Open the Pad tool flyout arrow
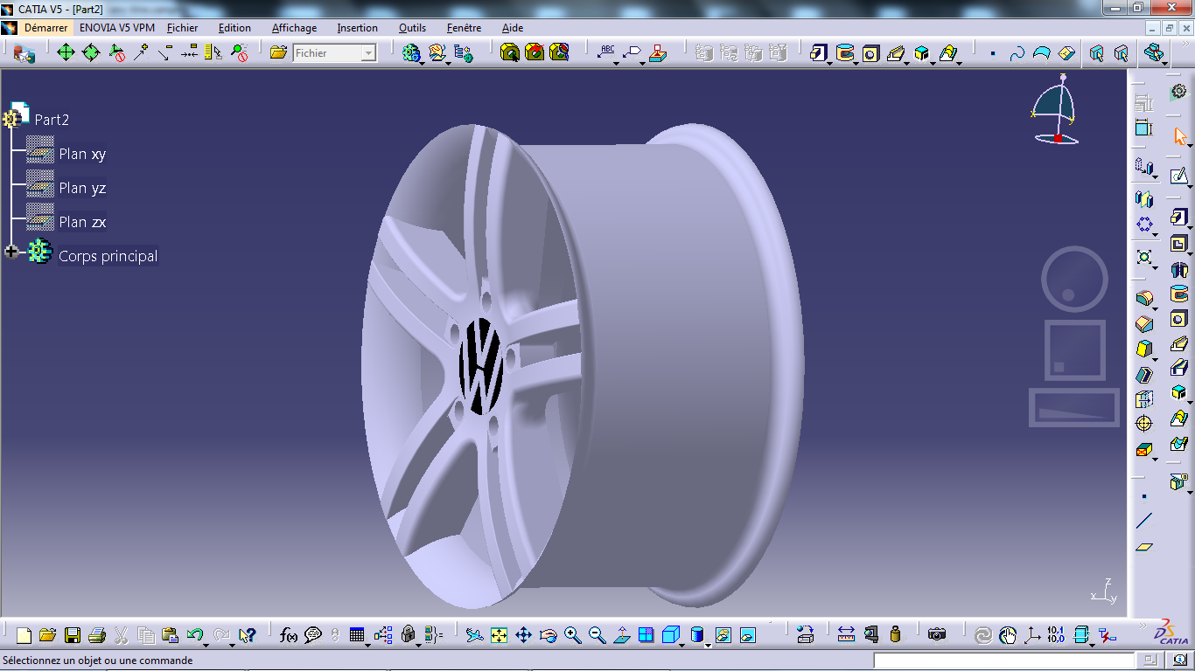1195x671 pixels. [x=828, y=63]
